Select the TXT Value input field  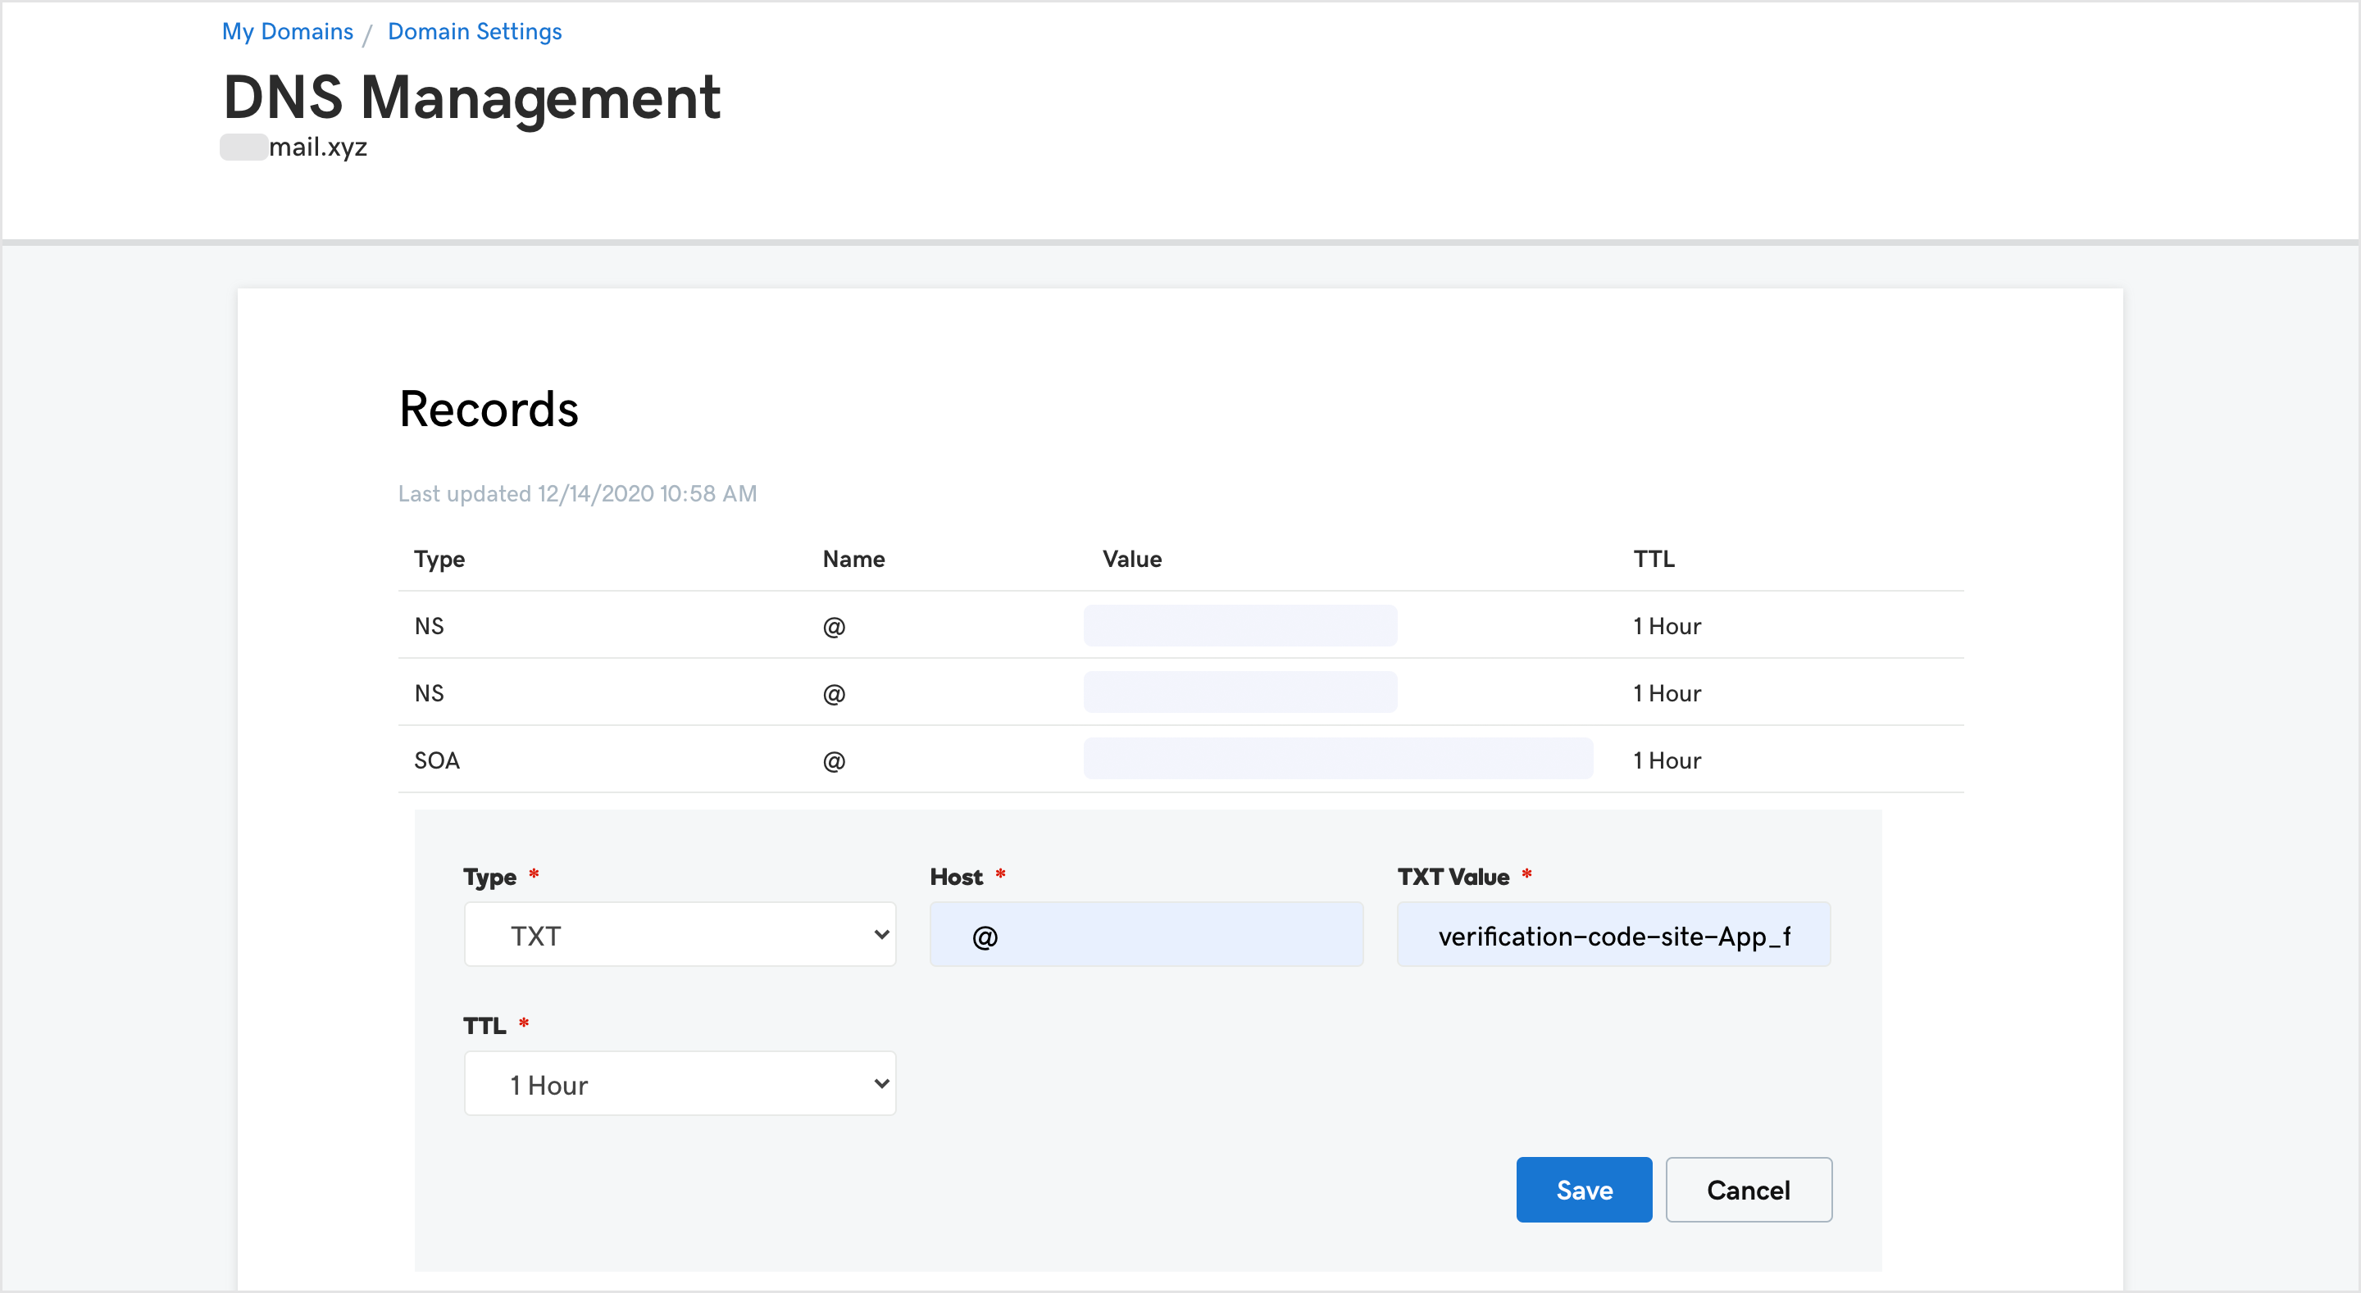[x=1613, y=934]
